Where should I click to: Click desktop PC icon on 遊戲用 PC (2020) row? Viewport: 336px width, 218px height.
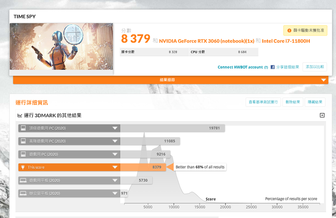click(x=23, y=154)
